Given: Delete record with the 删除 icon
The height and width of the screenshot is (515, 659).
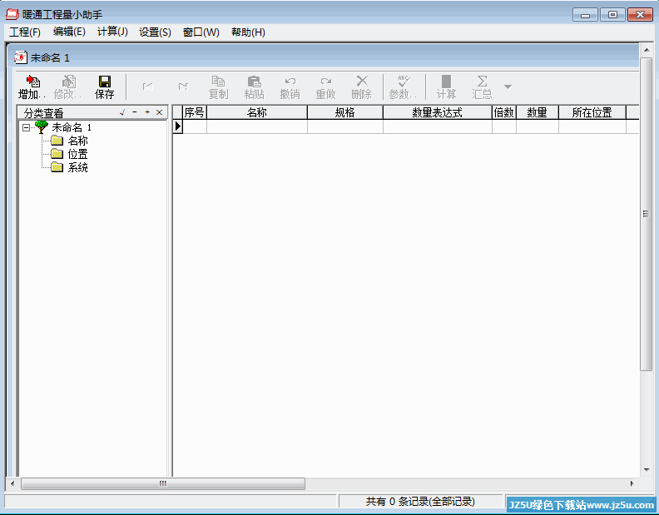Looking at the screenshot, I should click(361, 87).
